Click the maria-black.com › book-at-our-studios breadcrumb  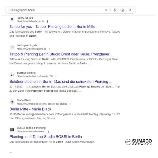[x=42, y=104]
